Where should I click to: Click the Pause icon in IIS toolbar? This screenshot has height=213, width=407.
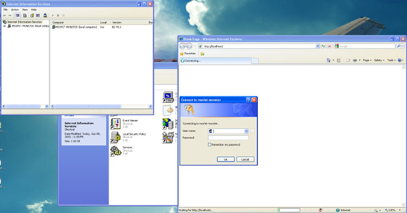point(63,16)
